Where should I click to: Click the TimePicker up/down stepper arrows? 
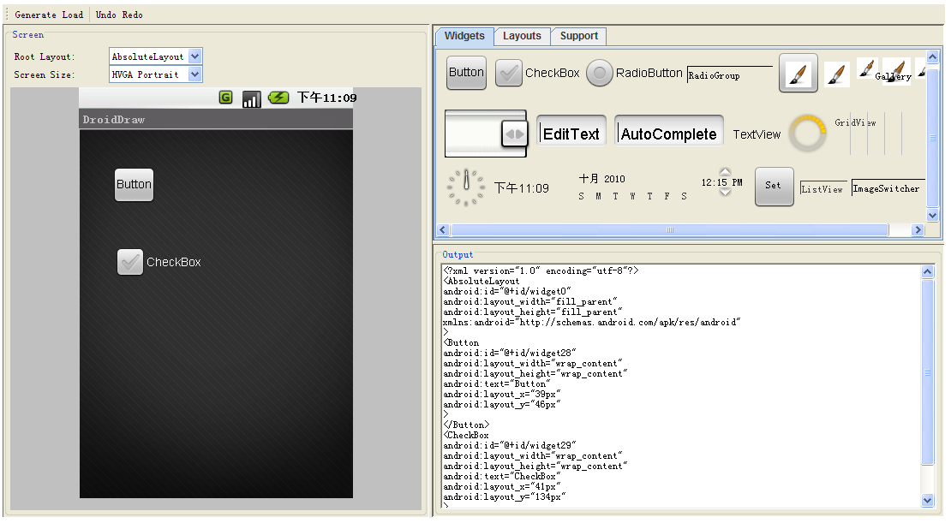(725, 181)
